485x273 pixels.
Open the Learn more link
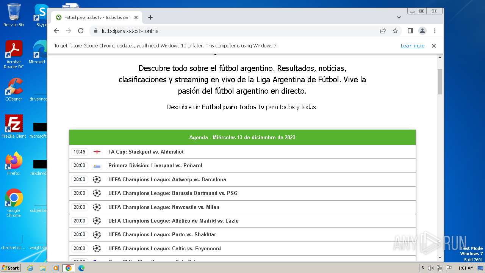(413, 46)
